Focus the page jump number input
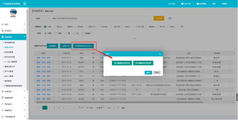The image size is (238, 120). coord(114,108)
